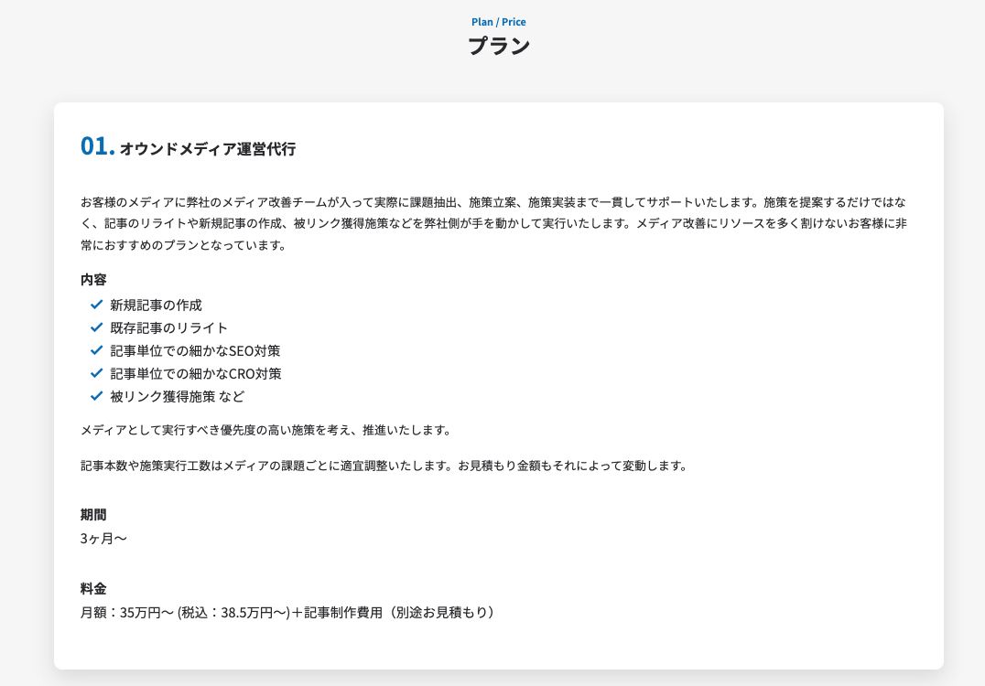985x686 pixels.
Task: Click the checkmark beside 被リンク獲得施策 など
Action: (x=96, y=396)
